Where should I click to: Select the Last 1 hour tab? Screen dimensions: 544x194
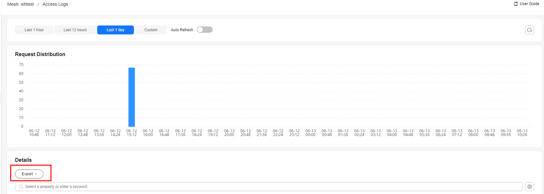34,30
